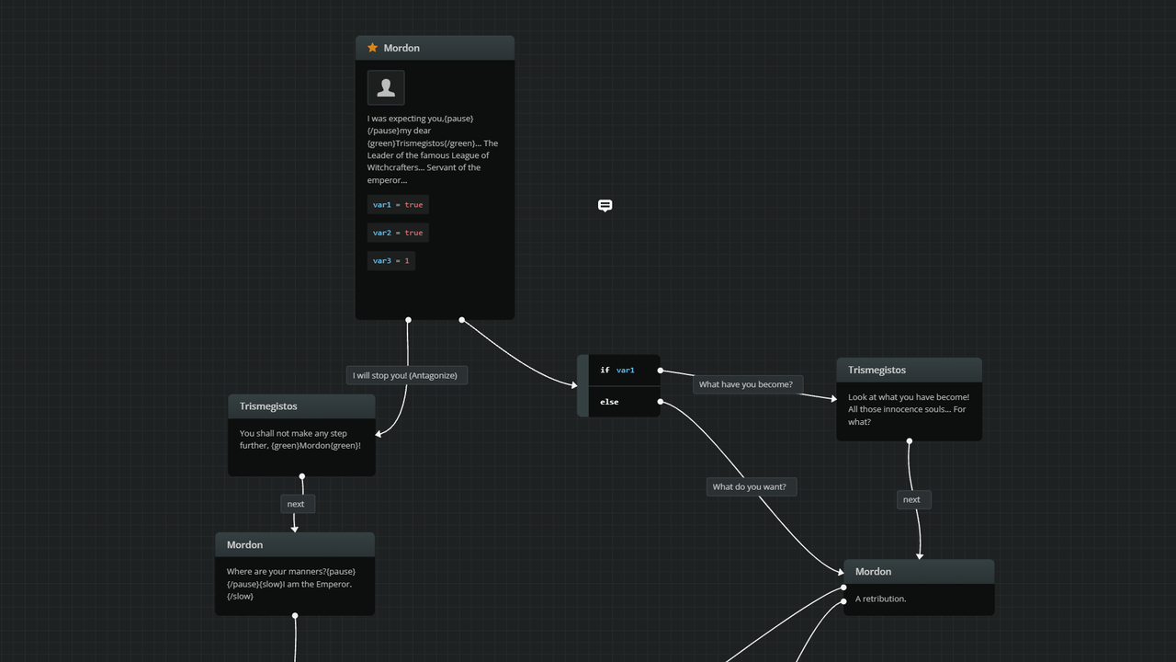The width and height of the screenshot is (1176, 662).
Task: Click the 'var2 = true' instruction
Action: point(398,233)
